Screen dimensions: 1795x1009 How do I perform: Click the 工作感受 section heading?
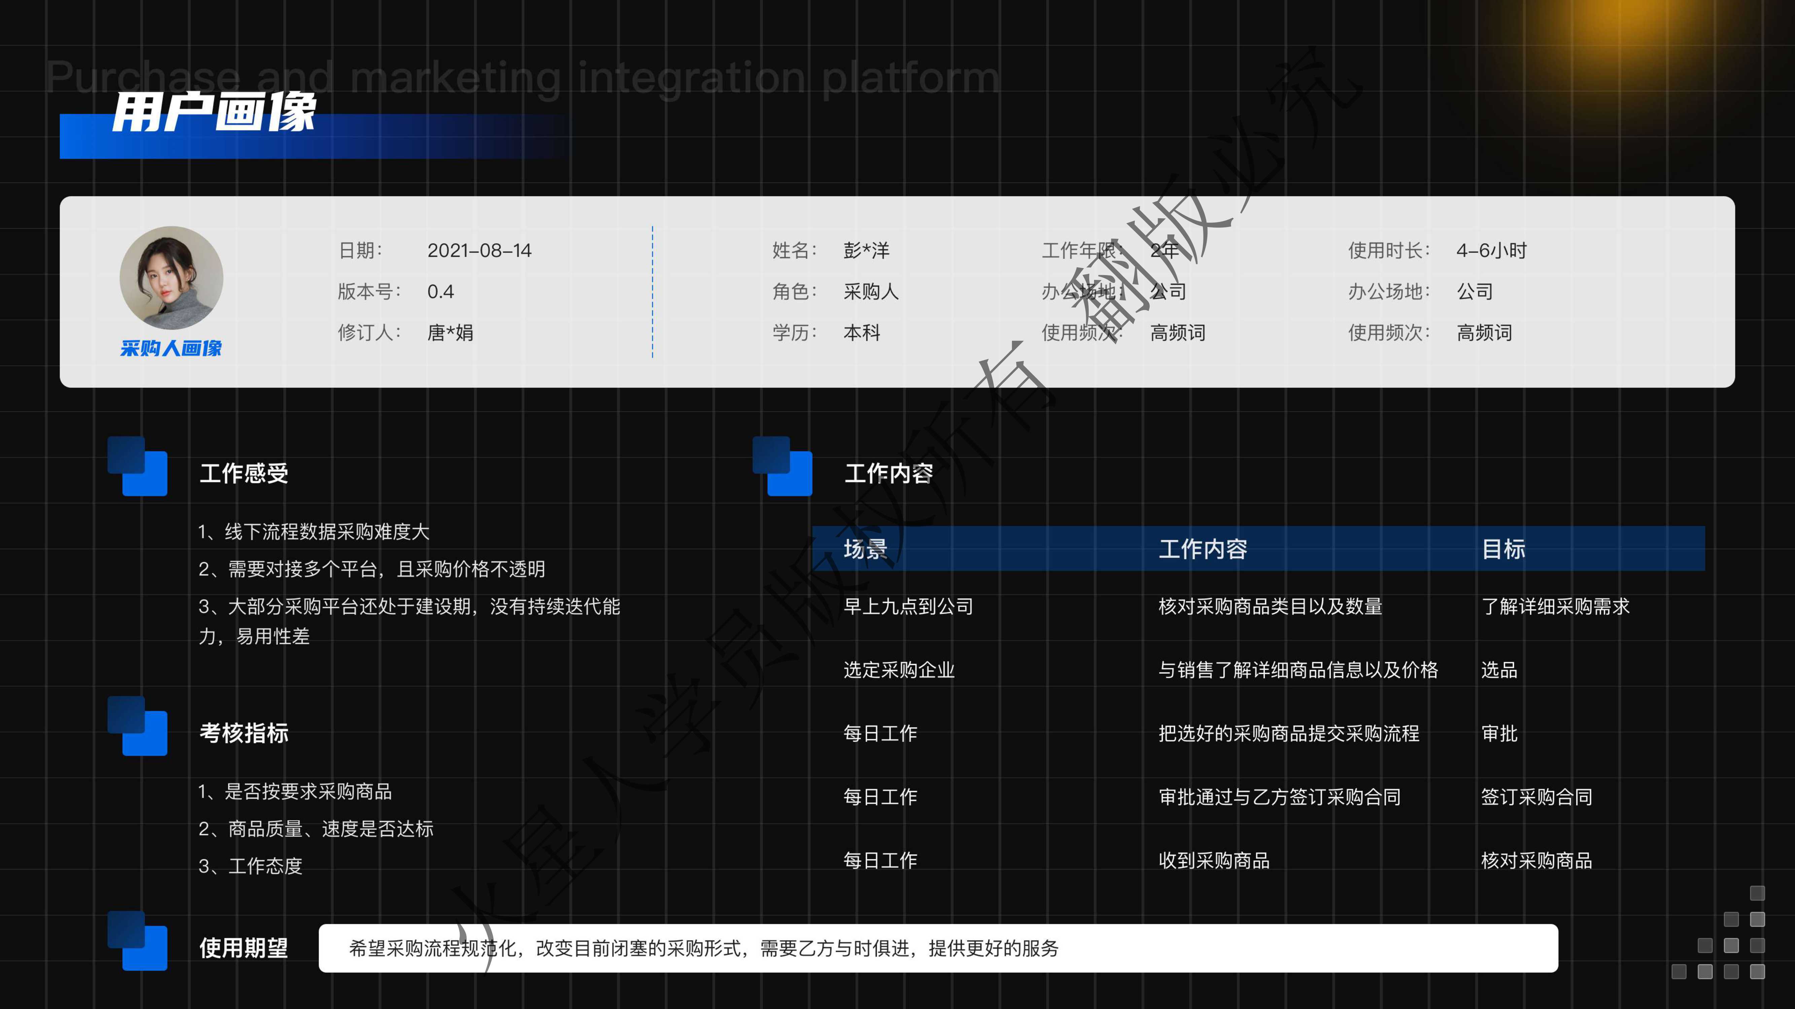pyautogui.click(x=244, y=474)
